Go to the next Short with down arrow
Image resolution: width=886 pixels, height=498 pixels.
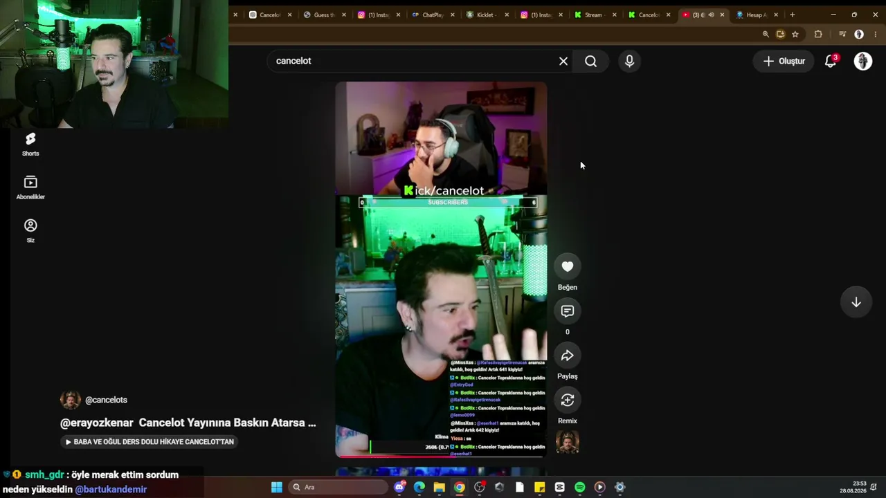tap(856, 302)
